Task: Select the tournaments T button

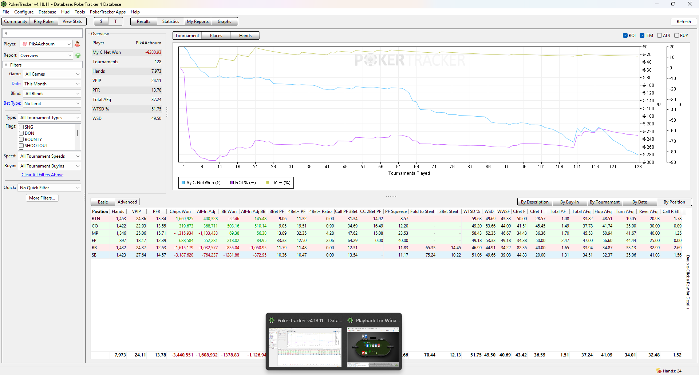Action: point(115,21)
